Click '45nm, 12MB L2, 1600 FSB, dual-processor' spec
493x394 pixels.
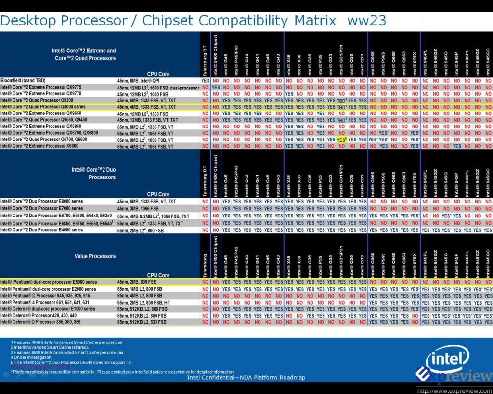(x=158, y=88)
